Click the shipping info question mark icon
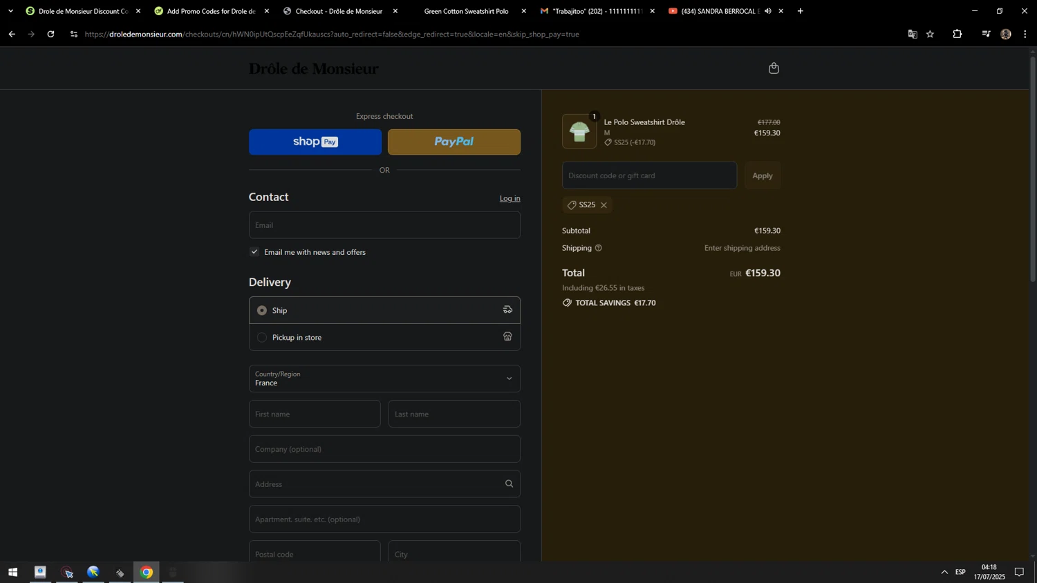 (599, 248)
